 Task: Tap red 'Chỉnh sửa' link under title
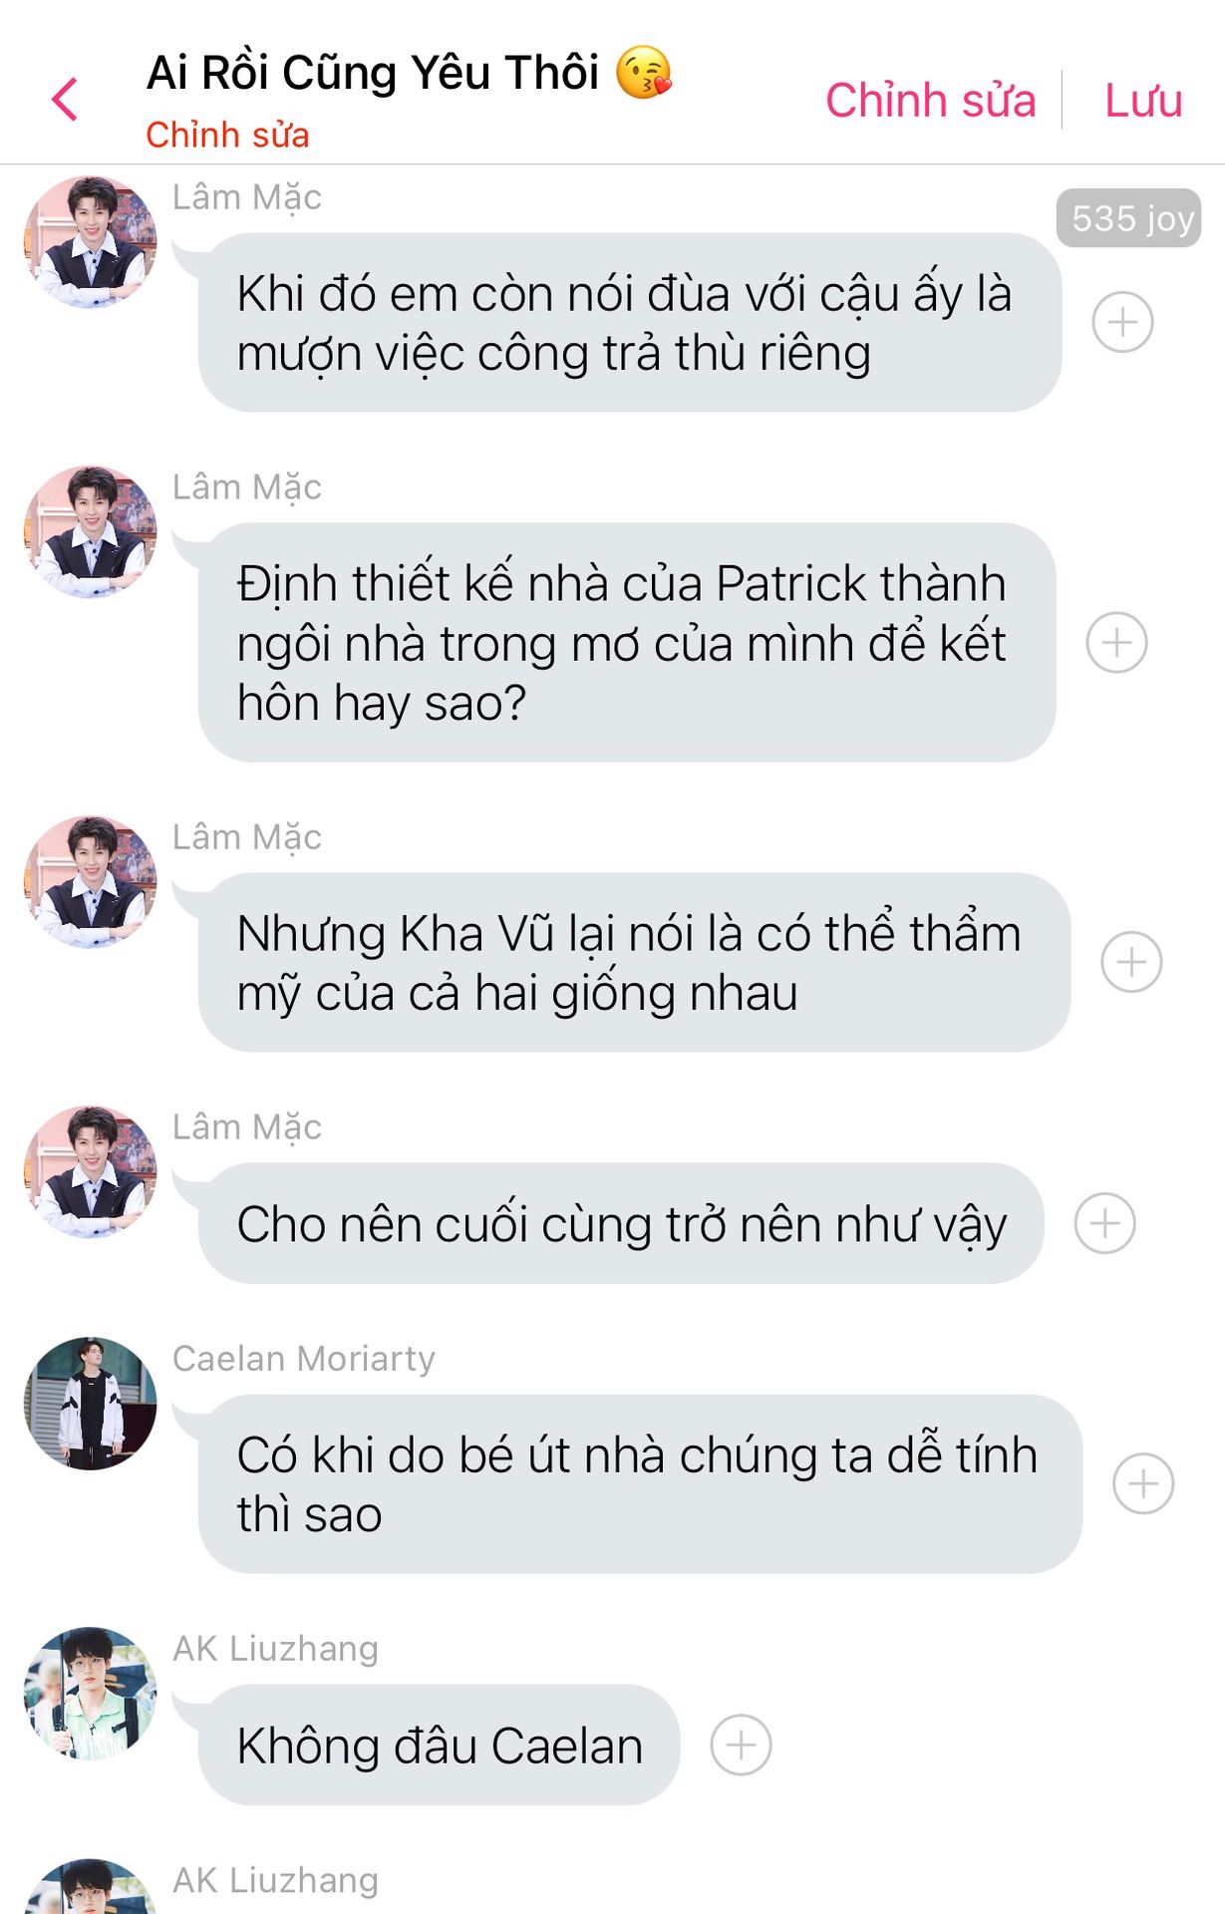pos(227,135)
